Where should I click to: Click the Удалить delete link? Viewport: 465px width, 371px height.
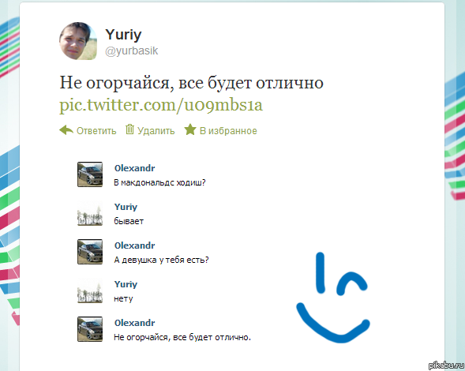(156, 131)
